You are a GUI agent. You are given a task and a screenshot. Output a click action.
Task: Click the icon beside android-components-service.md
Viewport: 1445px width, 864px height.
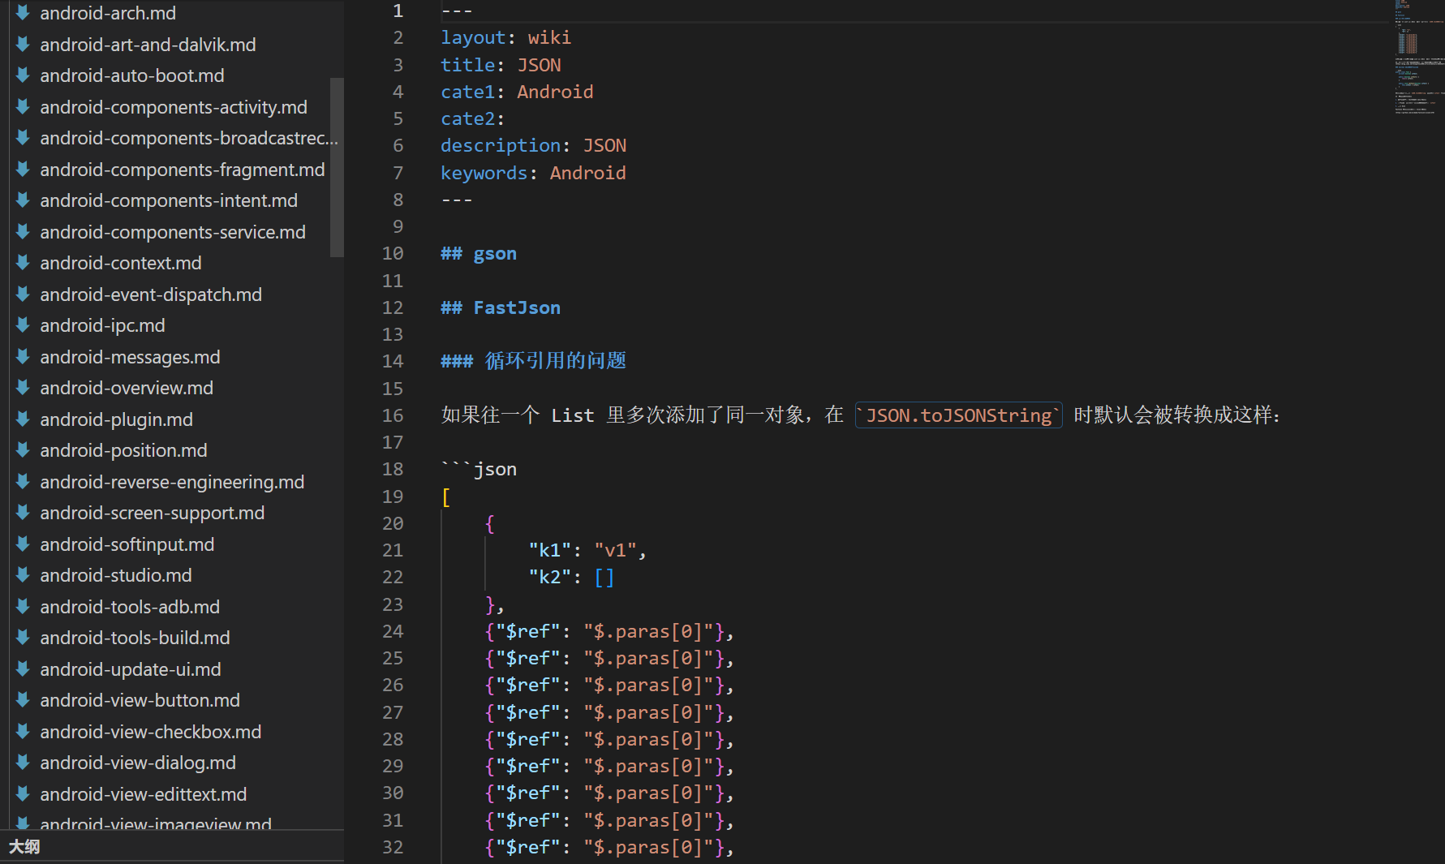[23, 231]
